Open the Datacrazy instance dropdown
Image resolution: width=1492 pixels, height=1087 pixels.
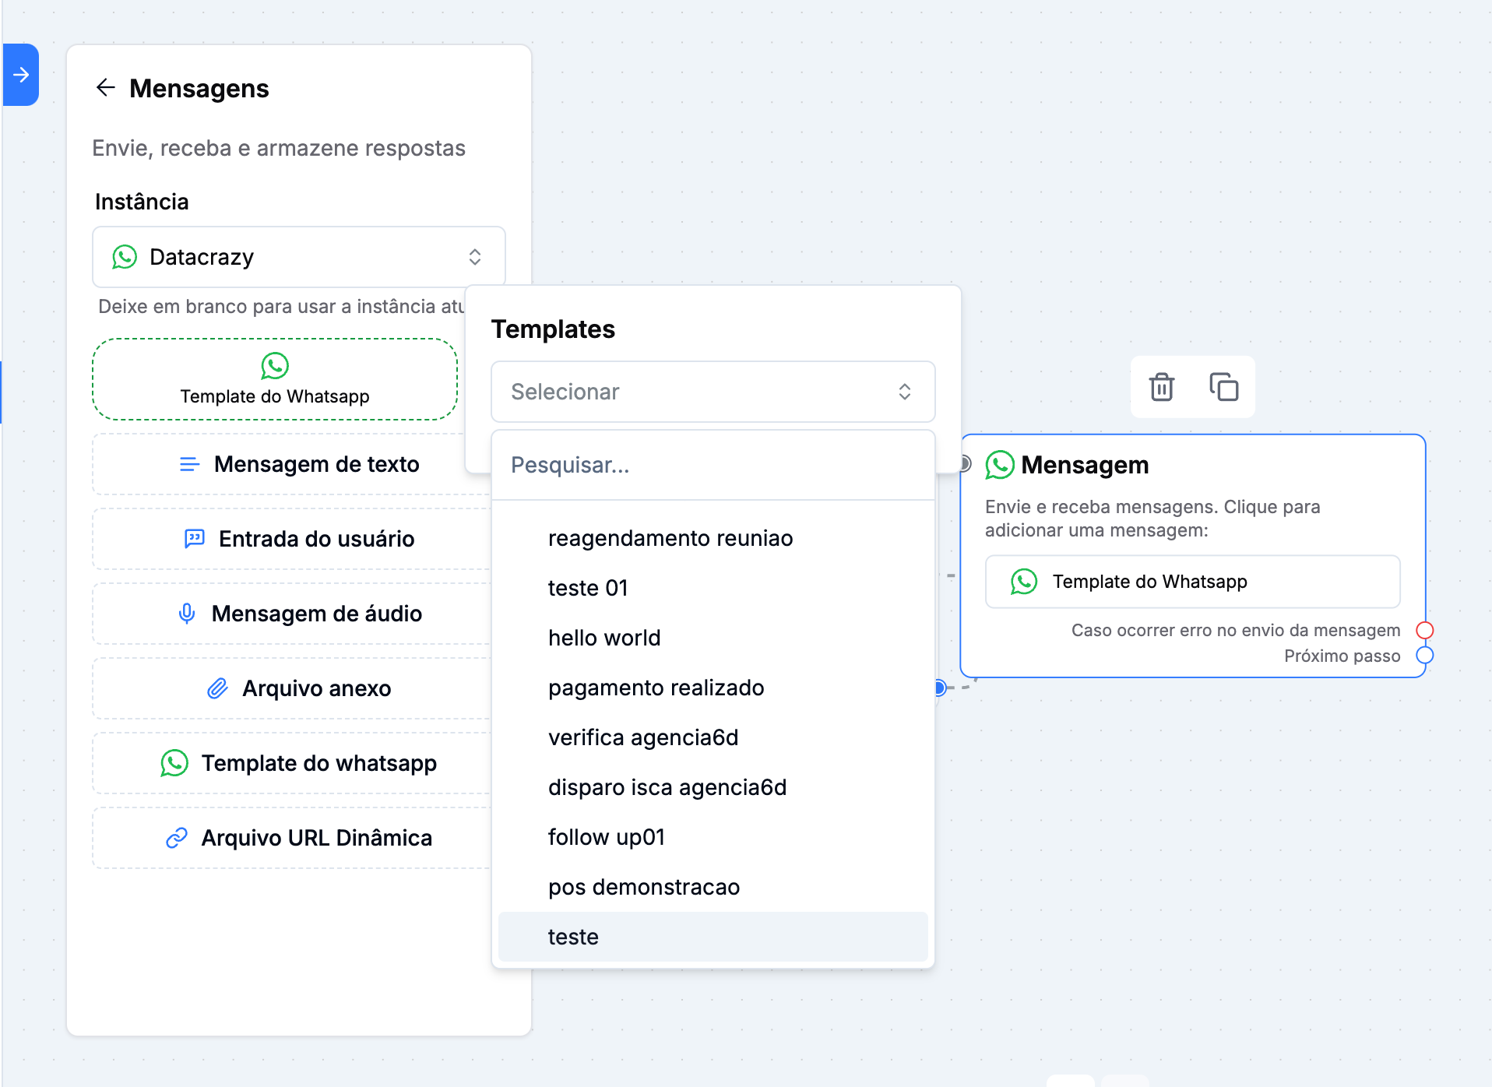(x=299, y=257)
